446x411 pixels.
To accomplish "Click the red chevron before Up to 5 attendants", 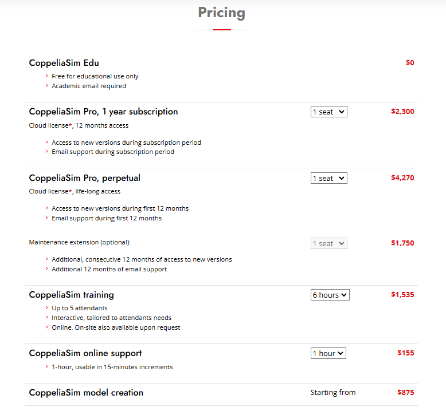I will click(x=46, y=308).
